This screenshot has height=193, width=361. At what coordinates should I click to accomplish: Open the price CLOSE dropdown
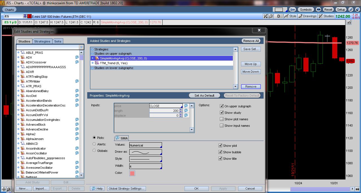pos(166,106)
